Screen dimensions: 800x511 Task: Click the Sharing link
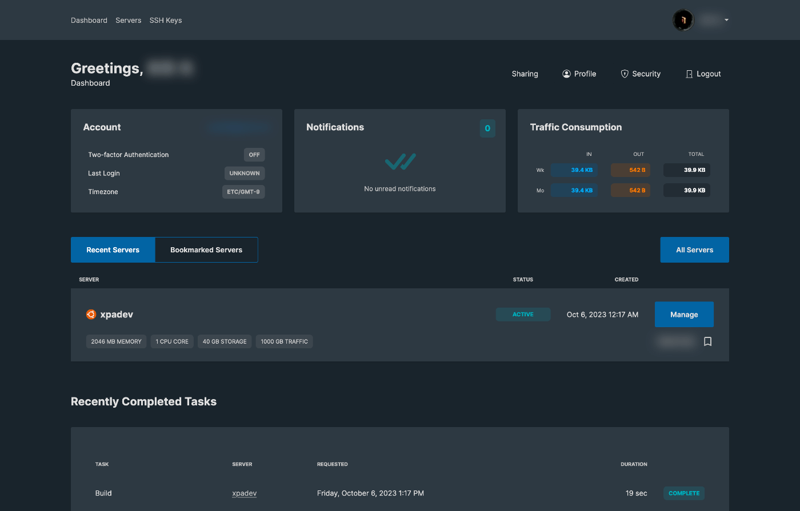[525, 74]
